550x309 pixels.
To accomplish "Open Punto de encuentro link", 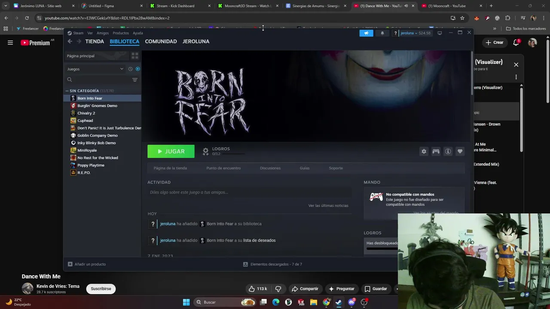I will tap(223, 168).
